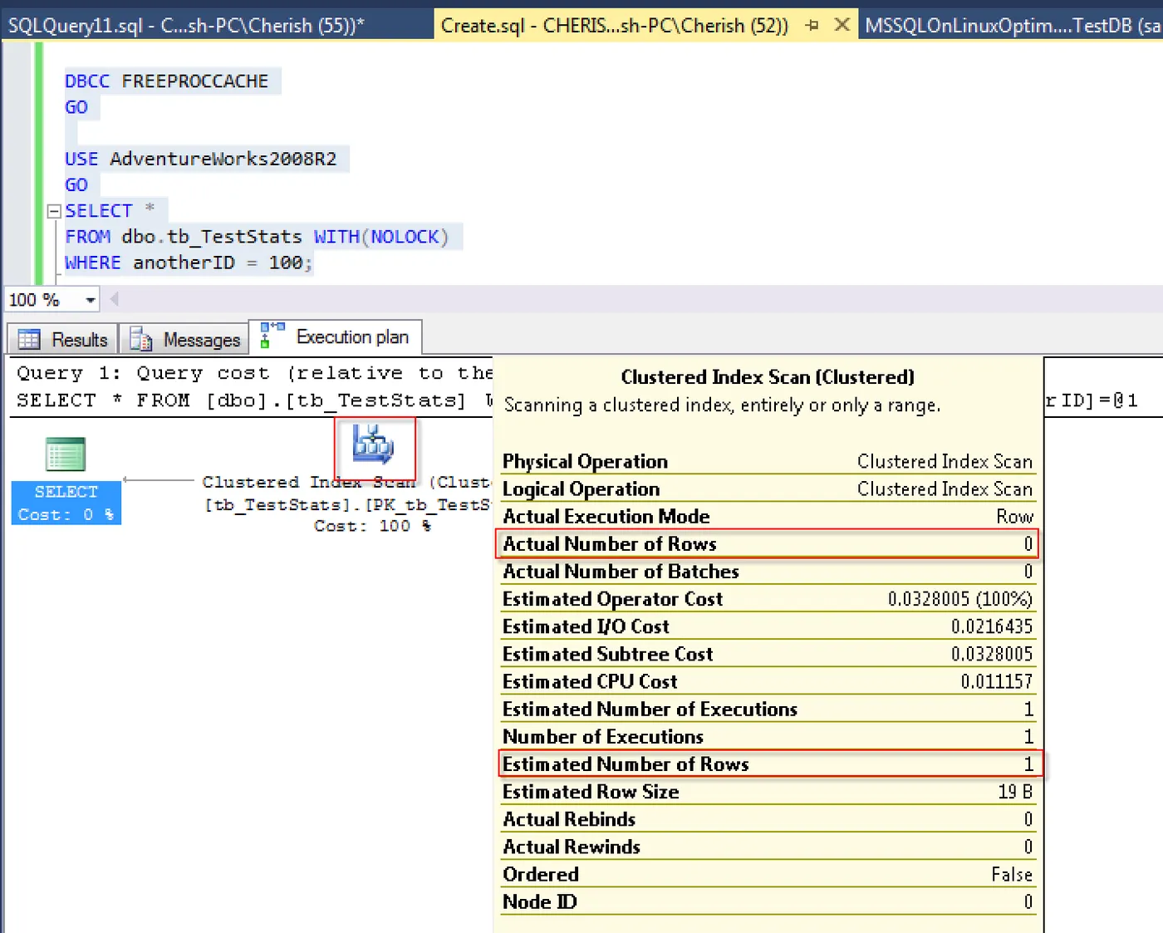Open MSSQLOnLinuxOptim TestDB document tab
The image size is (1163, 933).
tap(1012, 26)
